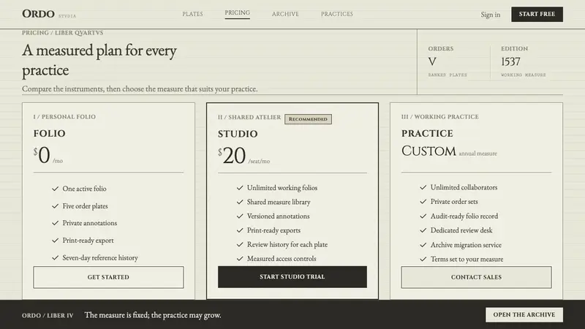The height and width of the screenshot is (329, 585).
Task: Click checkmark beside Unlimited collaborators
Action: tap(423, 187)
